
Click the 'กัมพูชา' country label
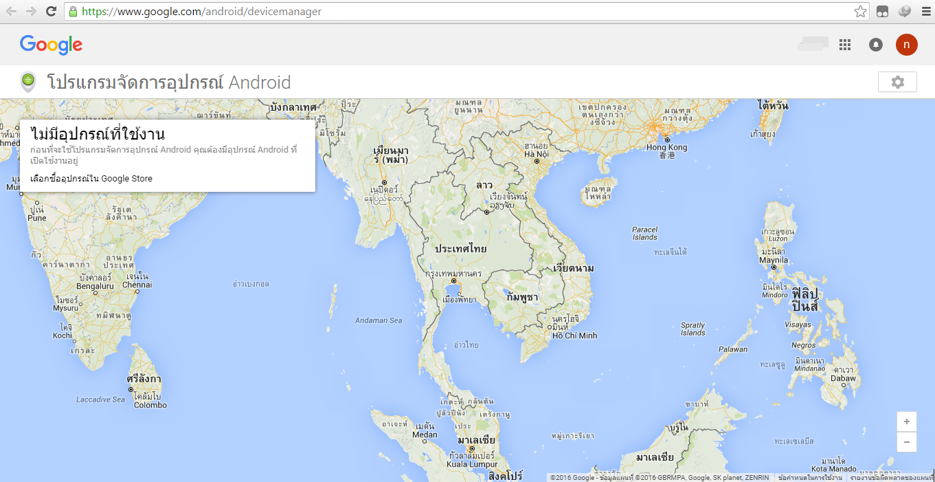[x=522, y=297]
